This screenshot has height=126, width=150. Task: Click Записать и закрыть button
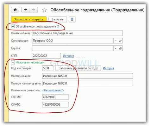[29, 19]
